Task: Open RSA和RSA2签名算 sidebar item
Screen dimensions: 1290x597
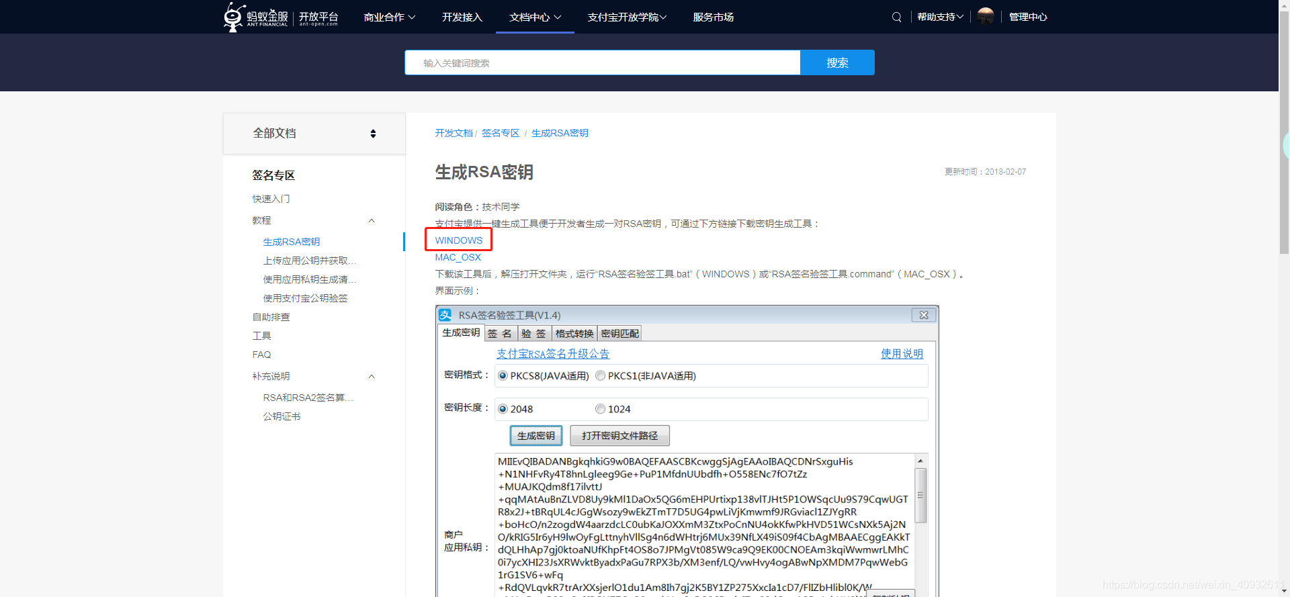Action: tap(308, 398)
